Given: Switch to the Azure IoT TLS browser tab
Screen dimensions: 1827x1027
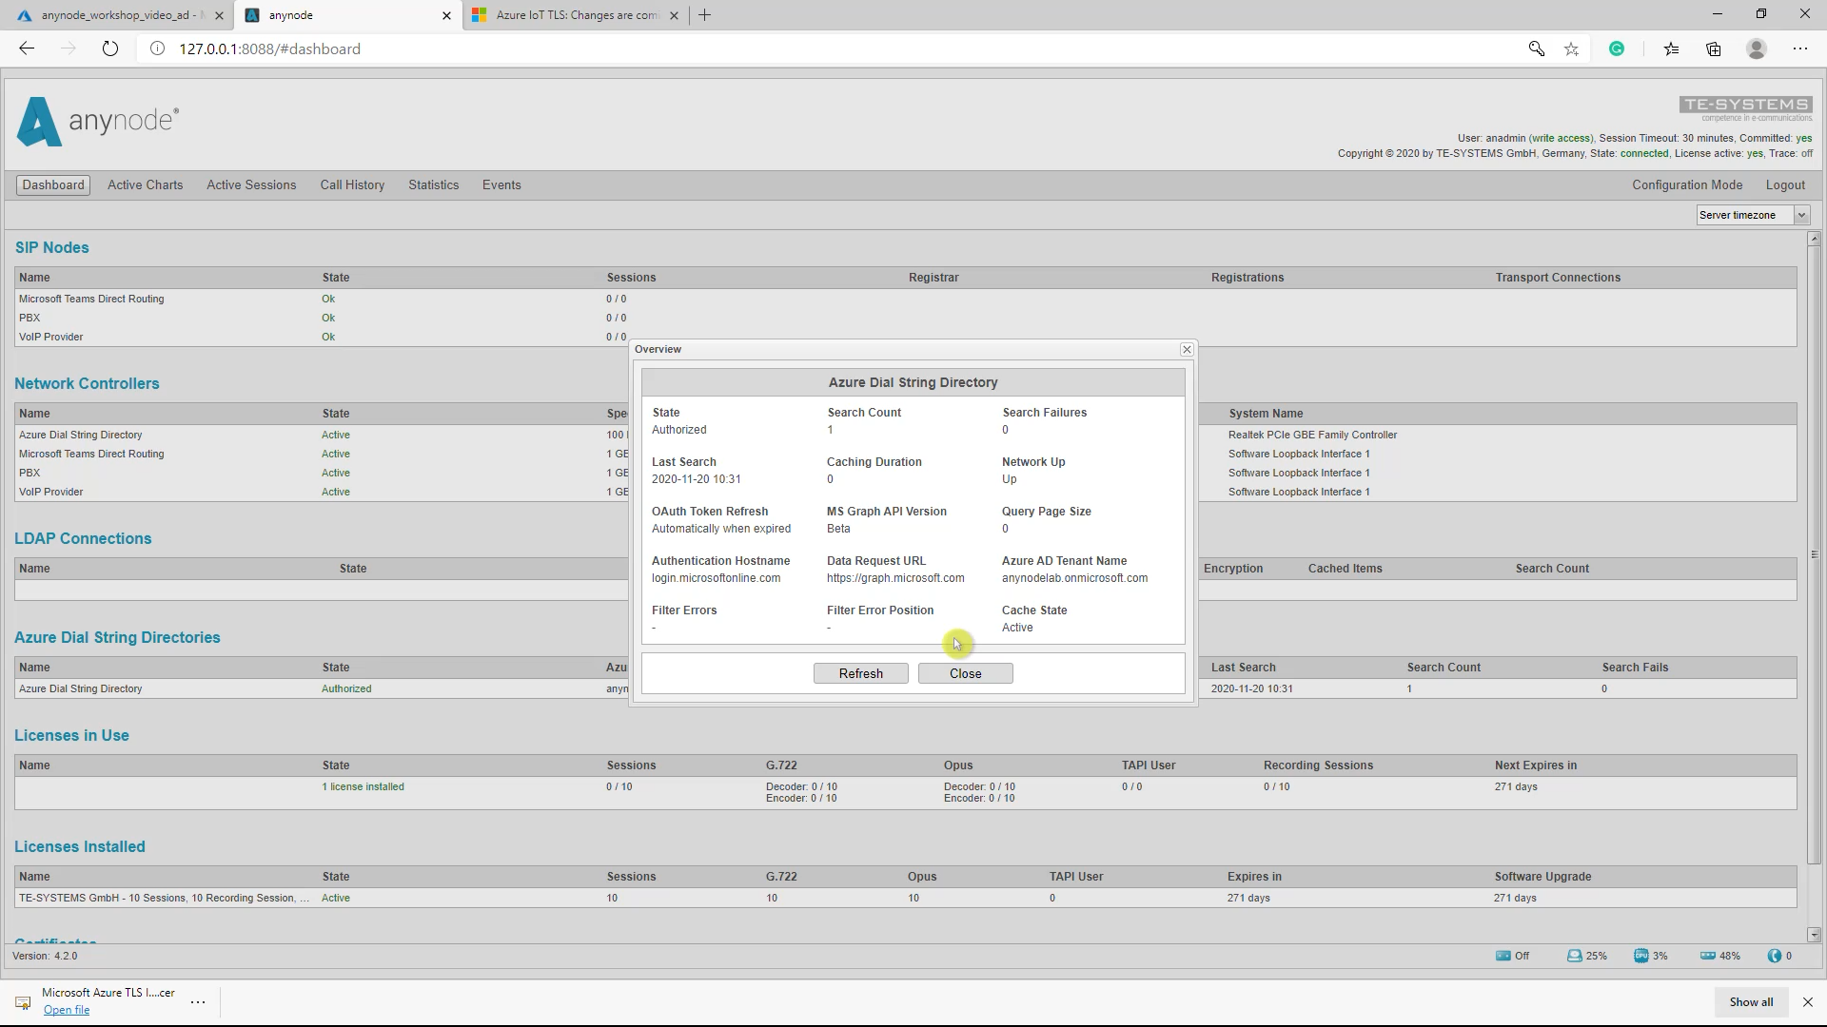Looking at the screenshot, I should point(576,15).
